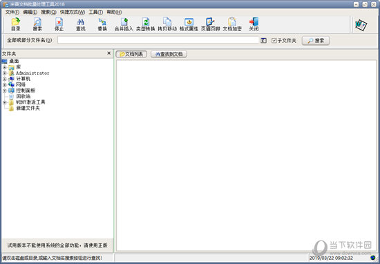Click the 搜索 search button beside the filename field
This screenshot has width=380, height=264.
pos(316,41)
